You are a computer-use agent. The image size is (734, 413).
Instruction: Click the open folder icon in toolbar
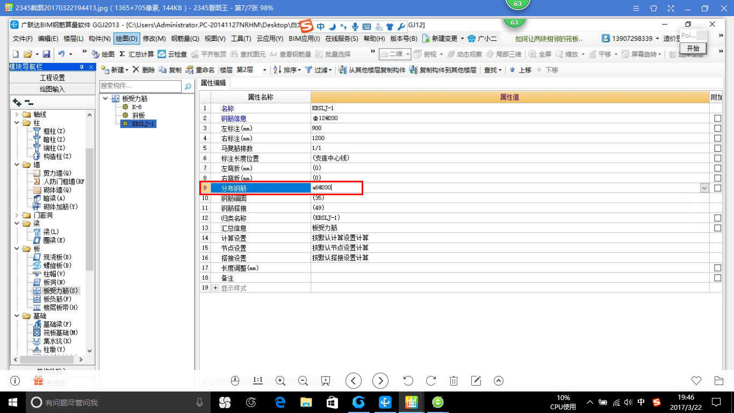coord(27,54)
